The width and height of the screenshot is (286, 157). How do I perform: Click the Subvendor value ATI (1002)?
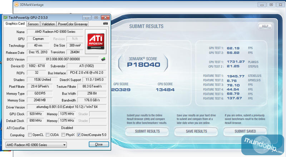[87, 66]
